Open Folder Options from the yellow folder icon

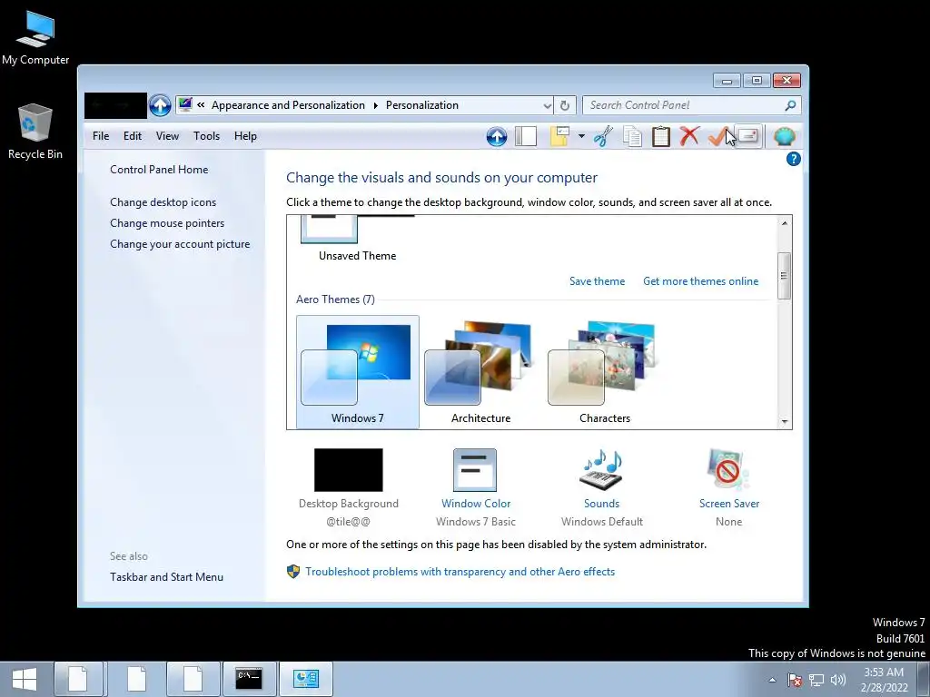pos(559,137)
